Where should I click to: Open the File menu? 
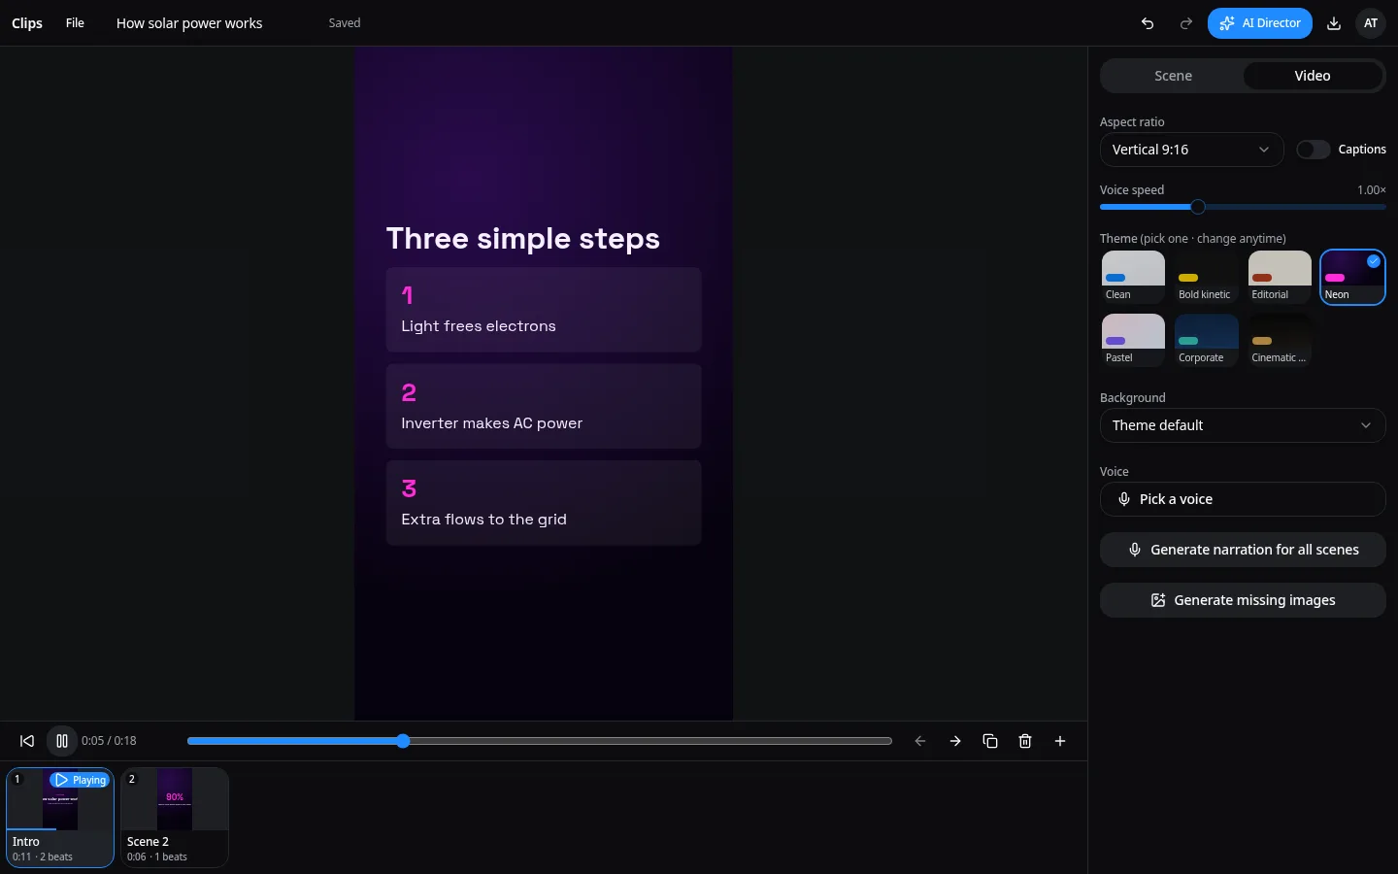(75, 23)
